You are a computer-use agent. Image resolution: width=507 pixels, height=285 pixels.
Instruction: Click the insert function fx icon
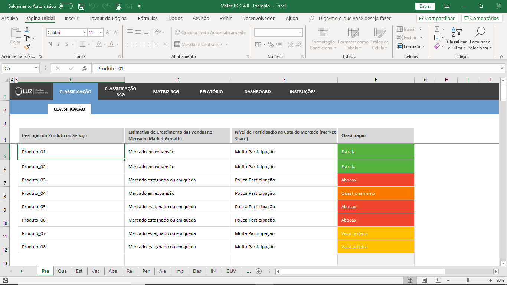[x=85, y=68]
